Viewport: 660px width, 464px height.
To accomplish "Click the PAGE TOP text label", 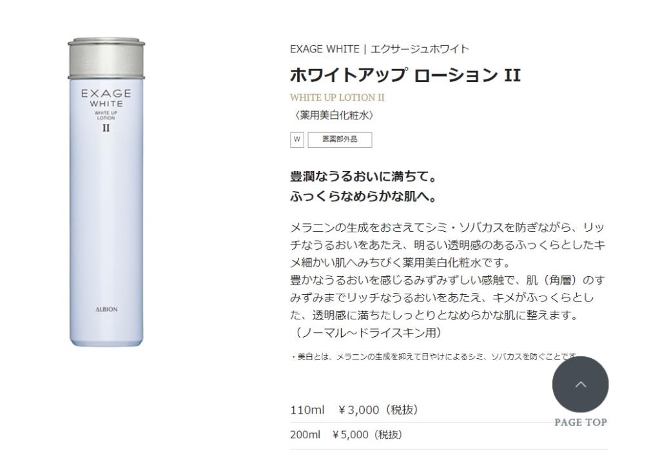I will tap(581, 422).
